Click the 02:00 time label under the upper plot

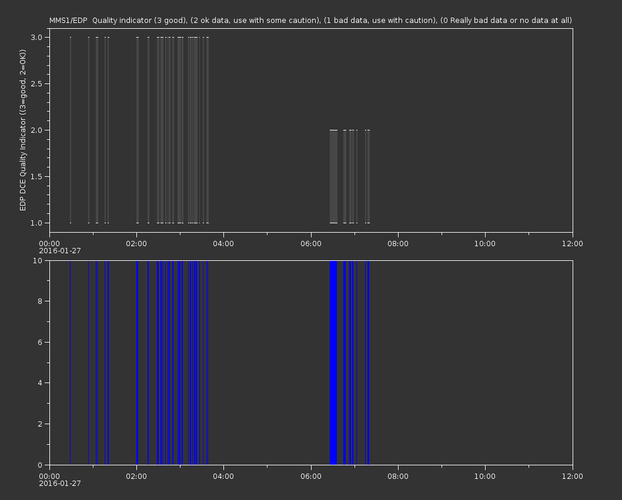point(136,243)
